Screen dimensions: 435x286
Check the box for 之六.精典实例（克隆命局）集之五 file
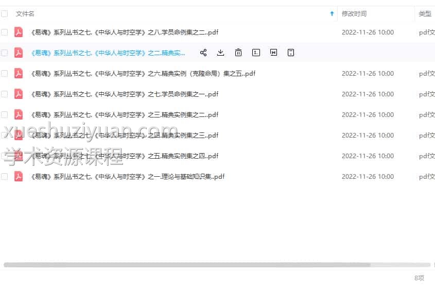[x=5, y=73]
